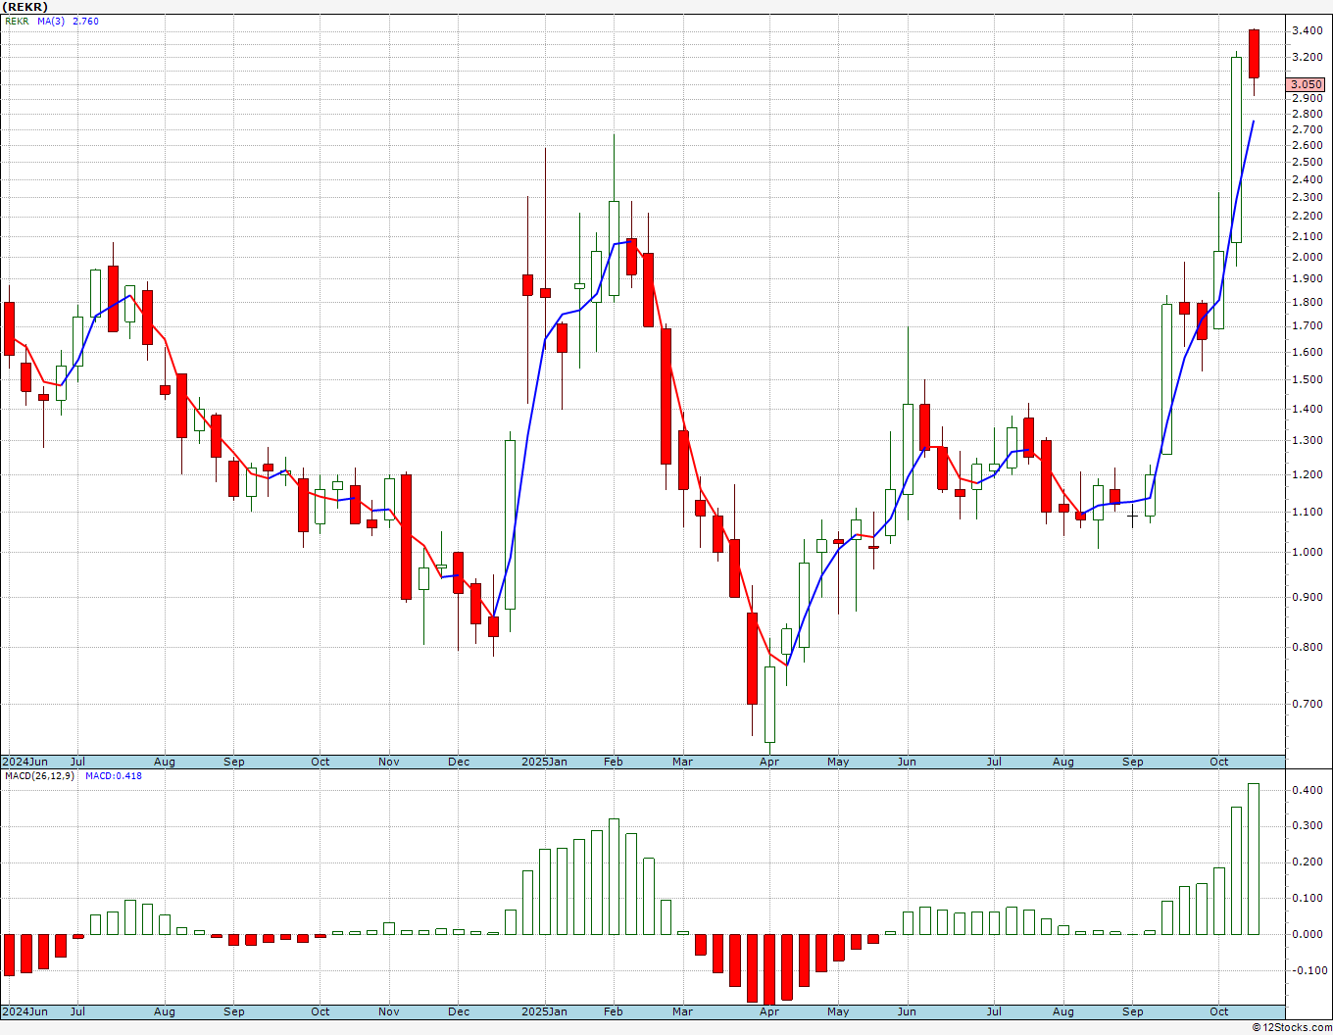
Task: Click the 1.700 price axis label
Action: coord(1308,326)
